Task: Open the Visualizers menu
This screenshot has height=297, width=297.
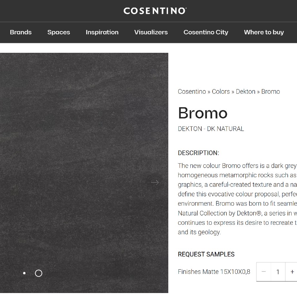Action: 151,32
